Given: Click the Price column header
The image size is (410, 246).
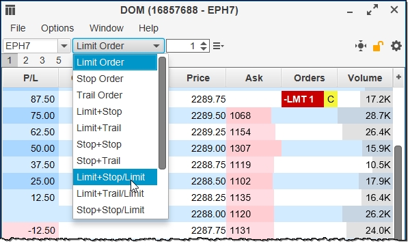Looking at the screenshot, I should [x=198, y=78].
